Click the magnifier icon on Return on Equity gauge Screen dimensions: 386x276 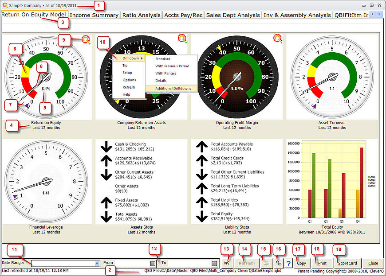[x=86, y=39]
